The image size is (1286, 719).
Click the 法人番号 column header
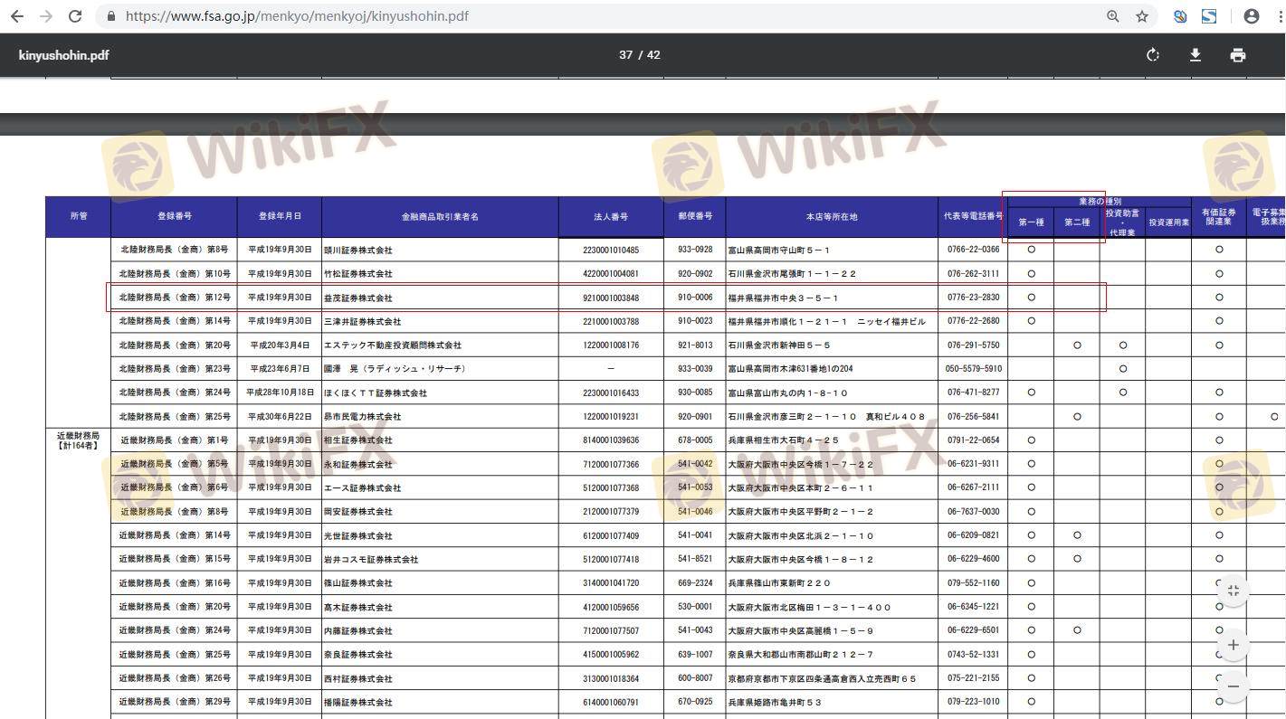coord(611,217)
